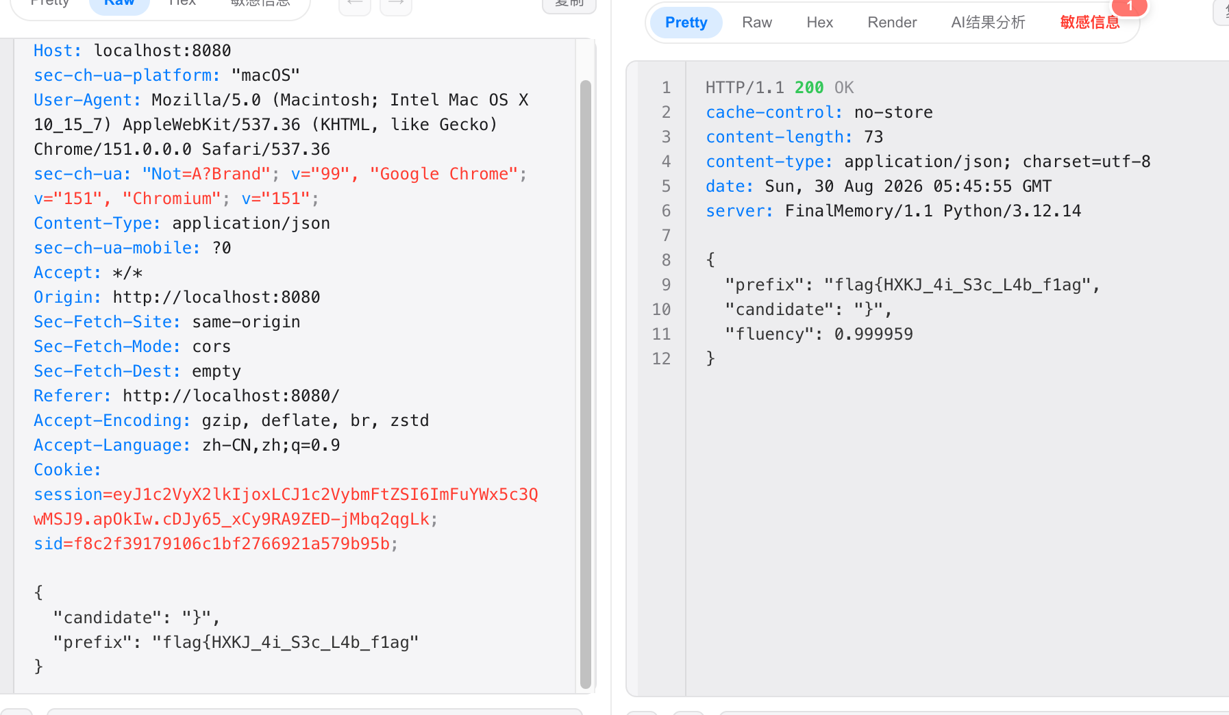Click the "prefix" line in request body
Viewport: 1229px width, 715px height.
[x=236, y=642]
